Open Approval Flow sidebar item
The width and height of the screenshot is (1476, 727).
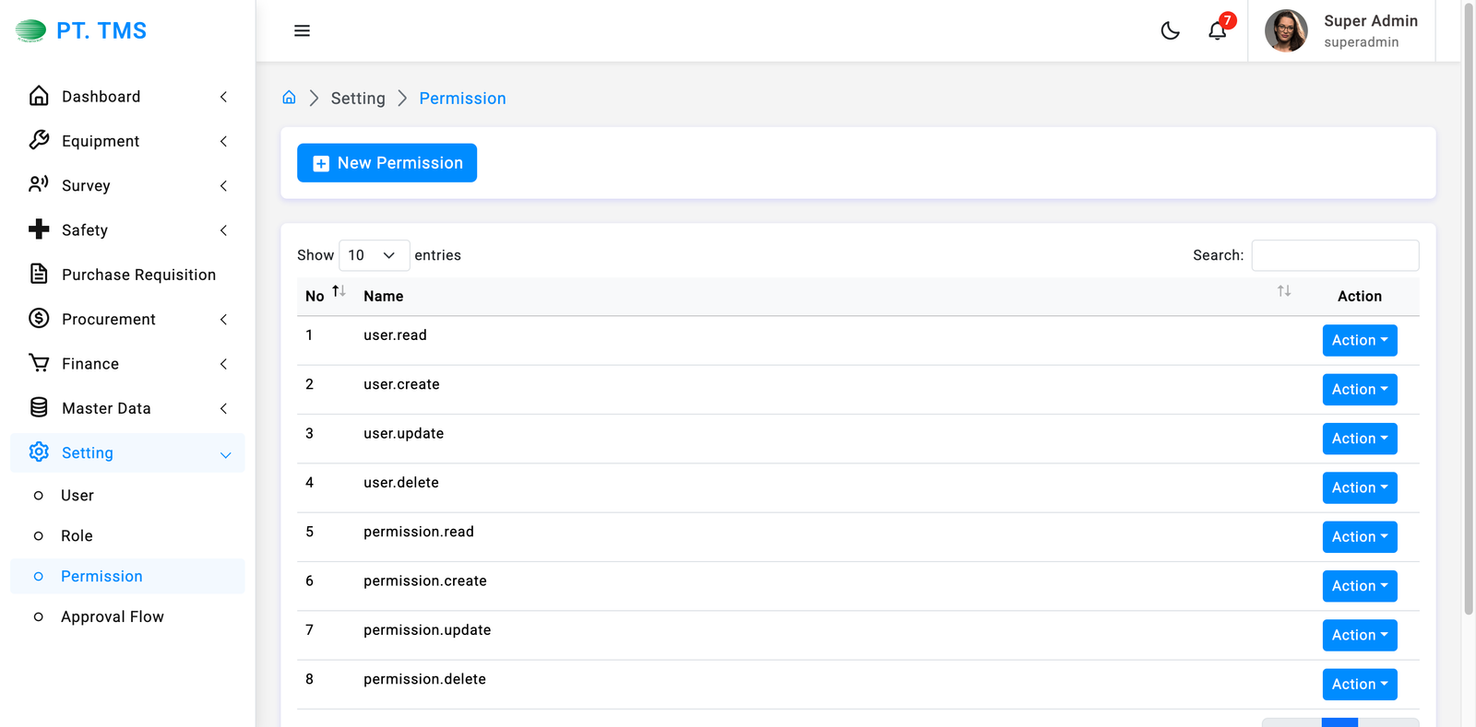coord(113,616)
